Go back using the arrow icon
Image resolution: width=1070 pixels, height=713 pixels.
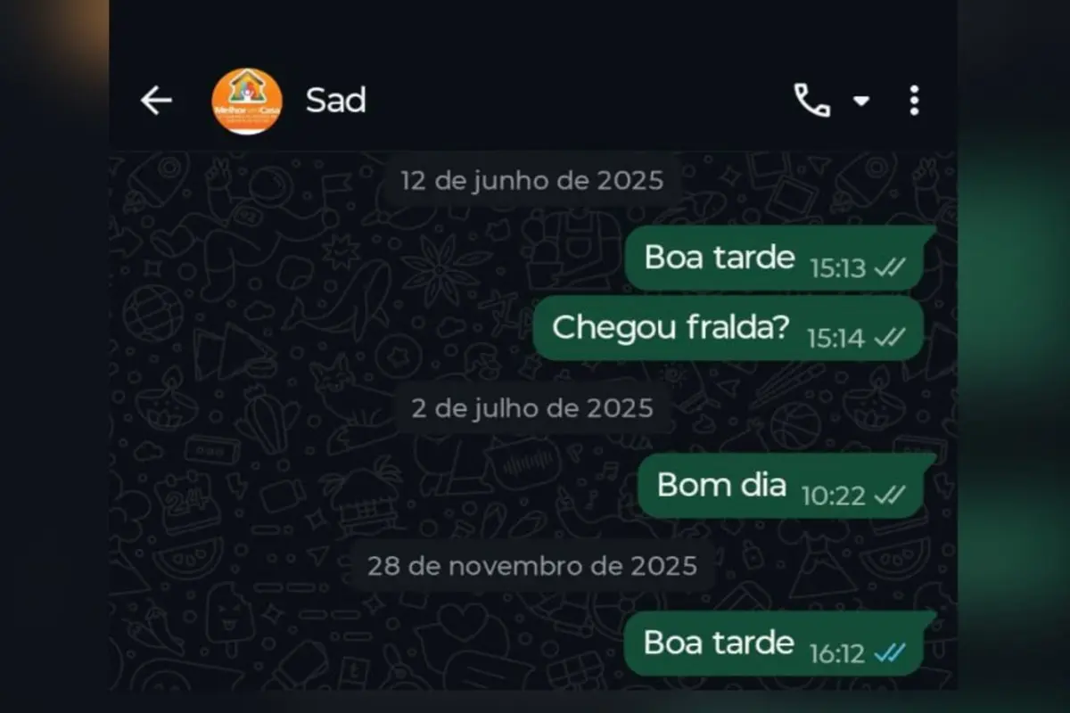click(x=156, y=101)
